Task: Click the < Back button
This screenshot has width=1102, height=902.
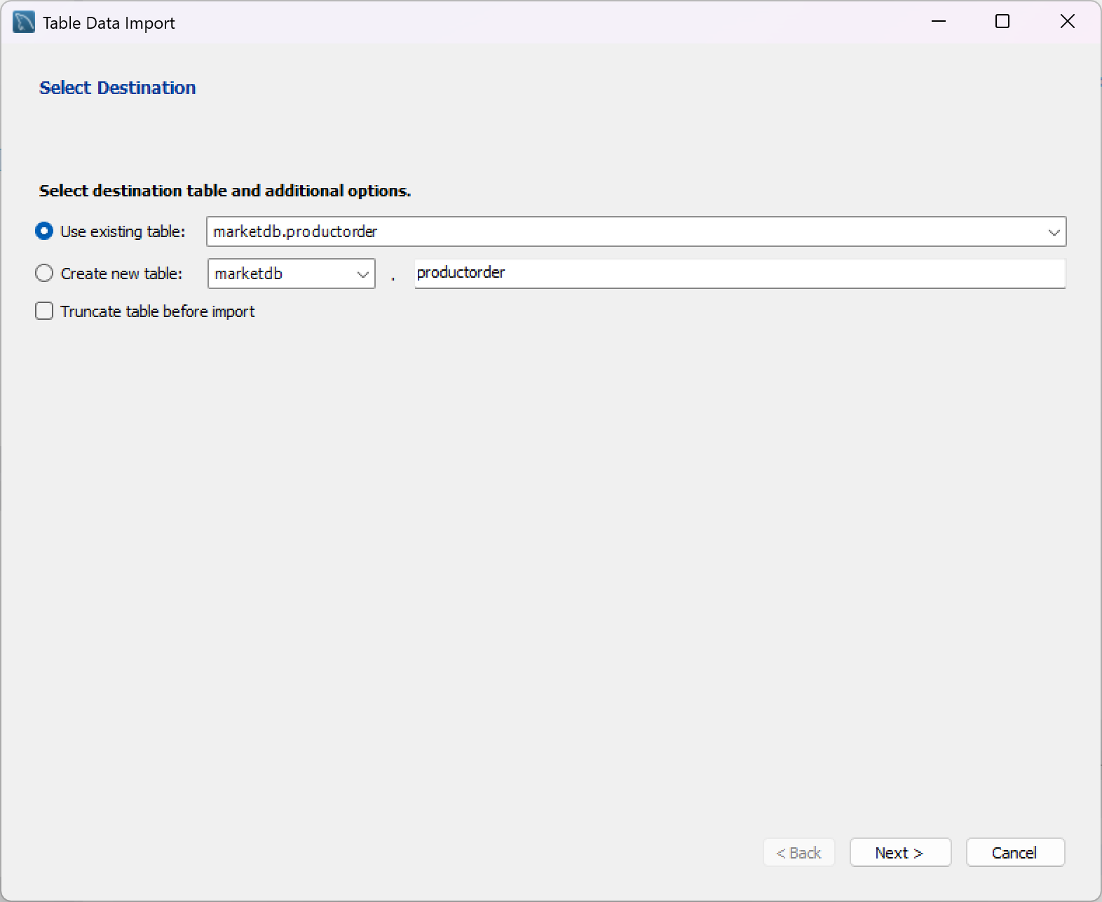Action: tap(798, 852)
